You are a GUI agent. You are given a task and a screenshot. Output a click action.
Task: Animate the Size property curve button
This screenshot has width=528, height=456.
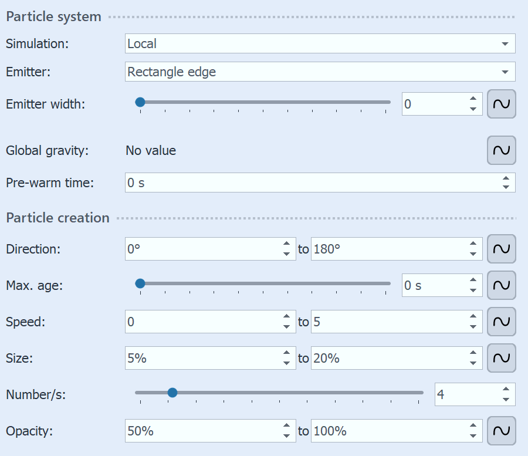502,358
